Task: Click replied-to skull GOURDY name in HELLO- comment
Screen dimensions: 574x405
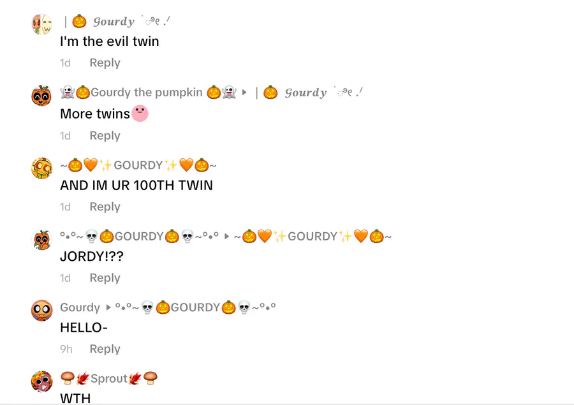Action: 196,307
